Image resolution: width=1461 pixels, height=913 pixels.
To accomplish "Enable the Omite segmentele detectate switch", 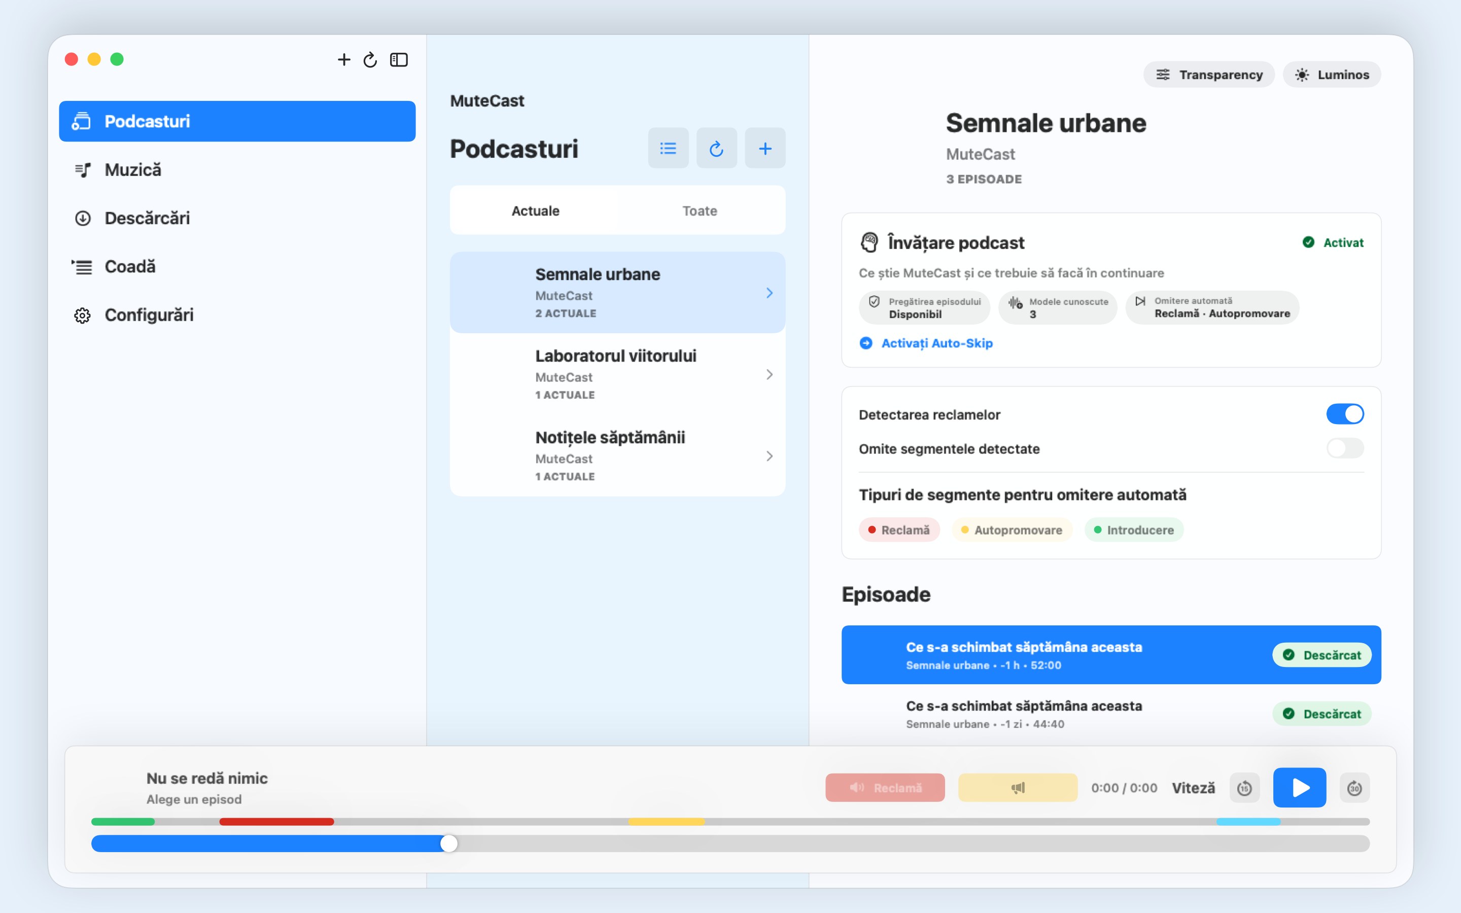I will [x=1344, y=448].
